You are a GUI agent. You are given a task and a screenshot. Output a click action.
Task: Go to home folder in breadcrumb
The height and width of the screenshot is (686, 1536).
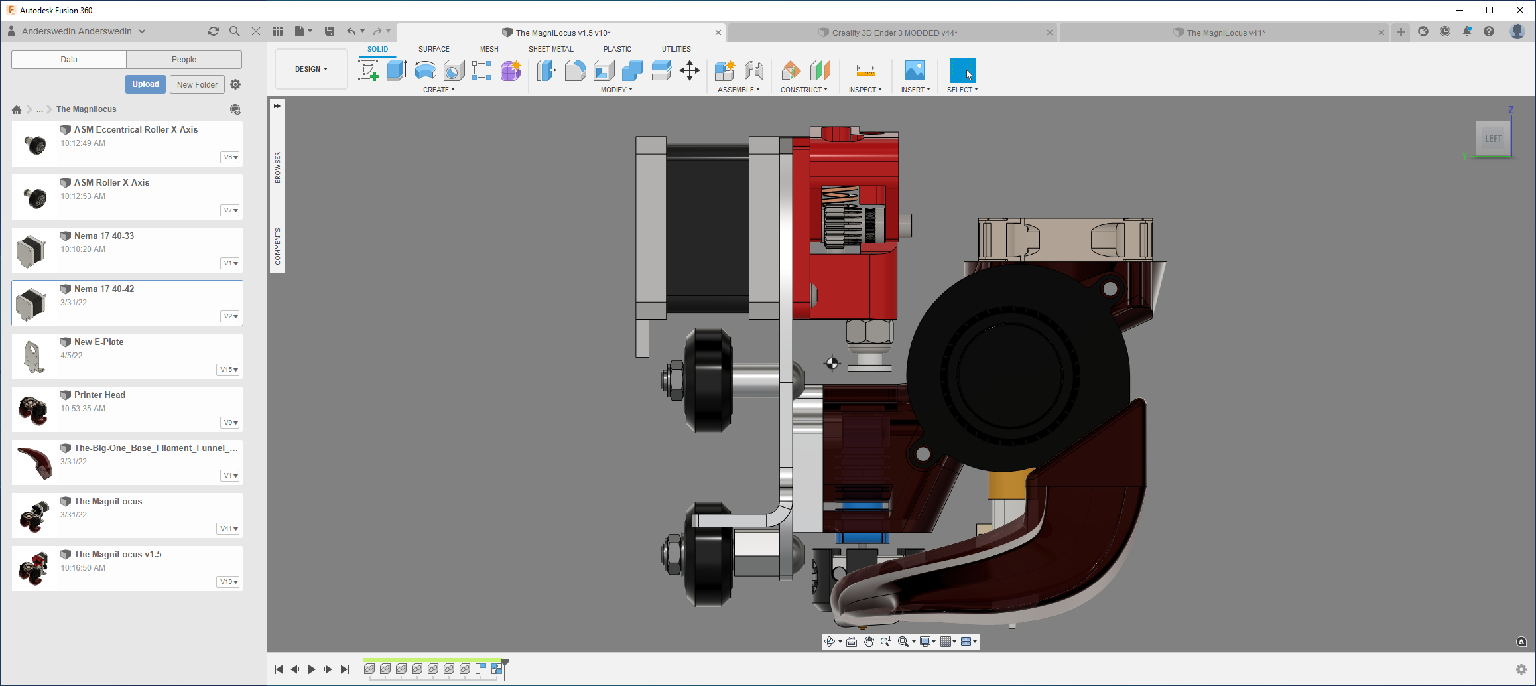click(17, 109)
